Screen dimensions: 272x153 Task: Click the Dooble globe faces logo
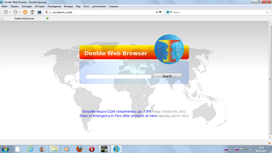[x=169, y=49]
